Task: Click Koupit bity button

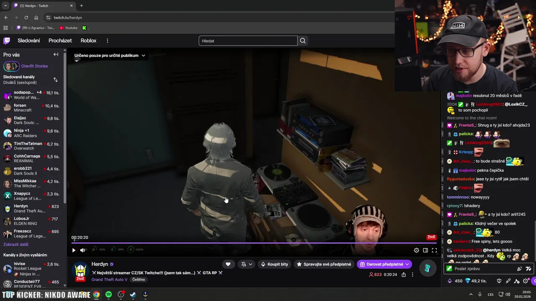Action: pos(274,264)
